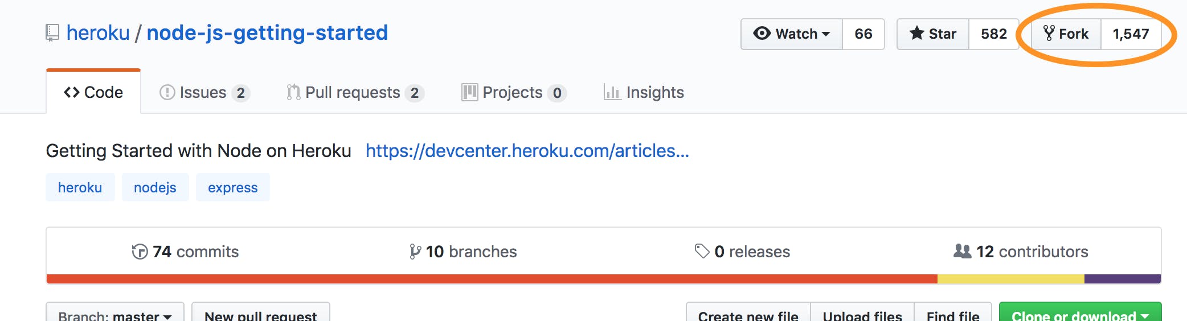View the 10 branches list
The image size is (1187, 321).
[463, 252]
